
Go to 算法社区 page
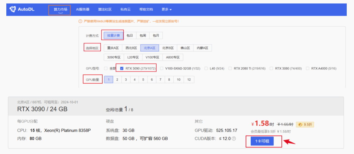pos(105,9)
